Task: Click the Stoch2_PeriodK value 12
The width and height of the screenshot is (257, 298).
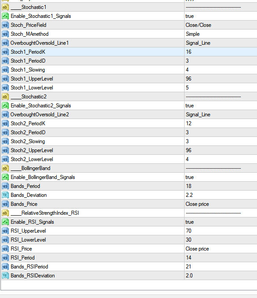Action: coord(189,123)
